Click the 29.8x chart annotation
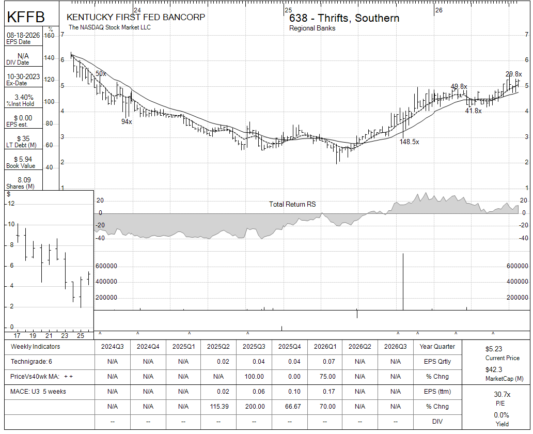Screen dimensions: 533x434 click(513, 74)
